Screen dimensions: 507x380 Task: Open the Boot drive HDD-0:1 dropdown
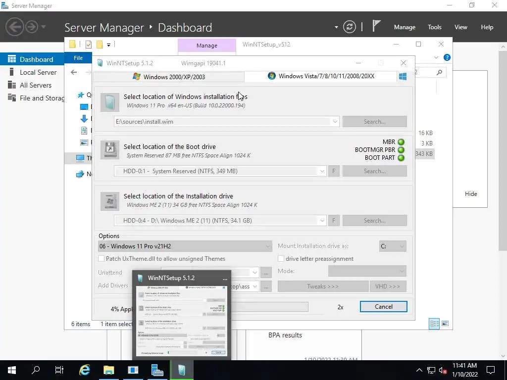pyautogui.click(x=322, y=171)
